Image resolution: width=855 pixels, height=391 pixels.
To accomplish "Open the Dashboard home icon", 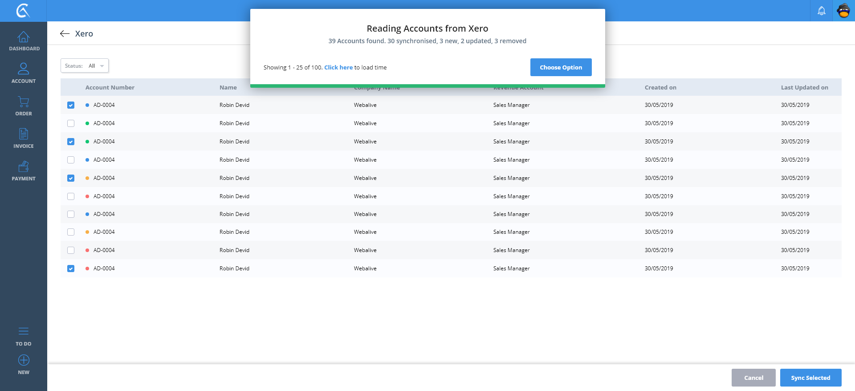I will click(24, 37).
